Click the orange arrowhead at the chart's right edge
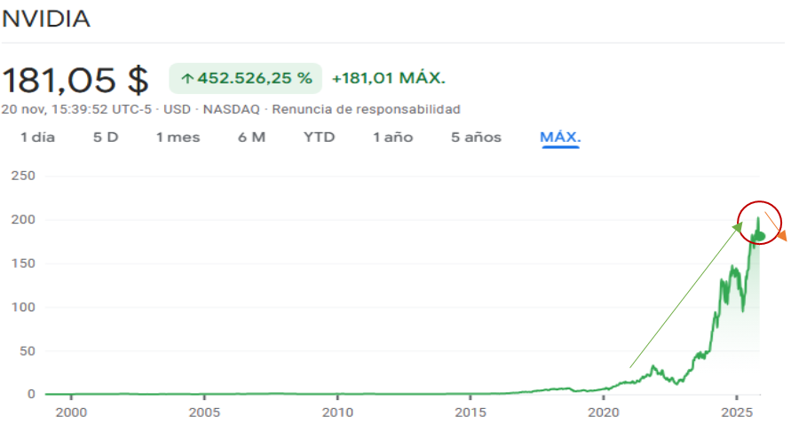The height and width of the screenshot is (432, 799). tap(782, 235)
